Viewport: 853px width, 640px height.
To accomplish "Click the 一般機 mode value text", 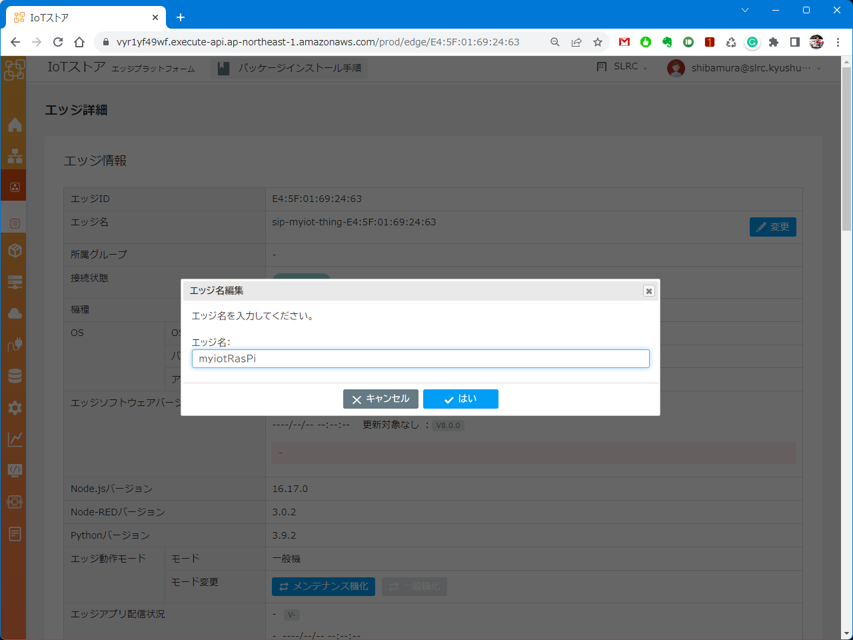I will coord(287,559).
